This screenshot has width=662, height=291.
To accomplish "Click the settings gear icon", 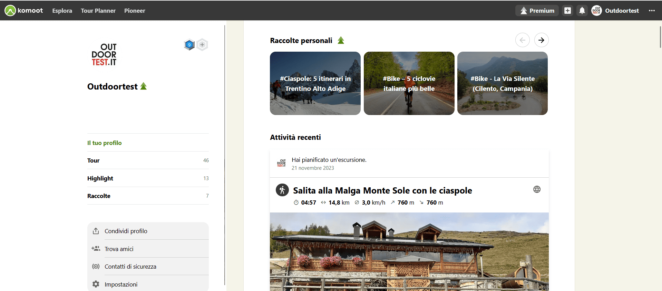I will click(96, 284).
